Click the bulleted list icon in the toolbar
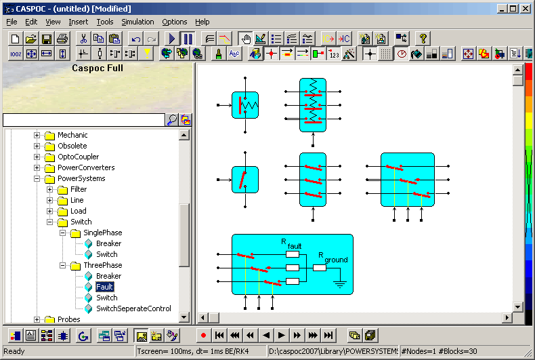Screen dimensions: 535x360 coord(276,39)
